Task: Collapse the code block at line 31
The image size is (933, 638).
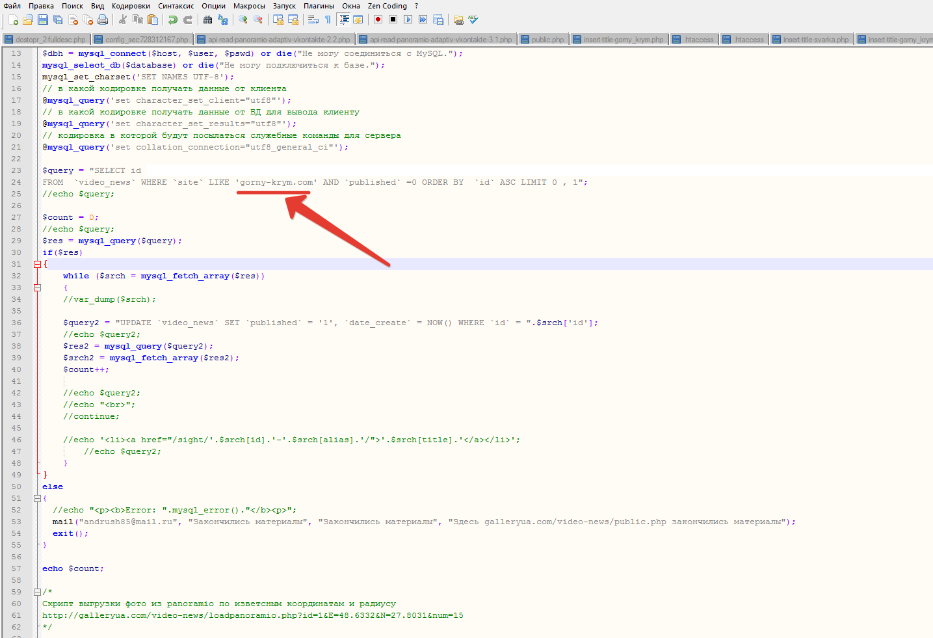Action: (x=37, y=264)
